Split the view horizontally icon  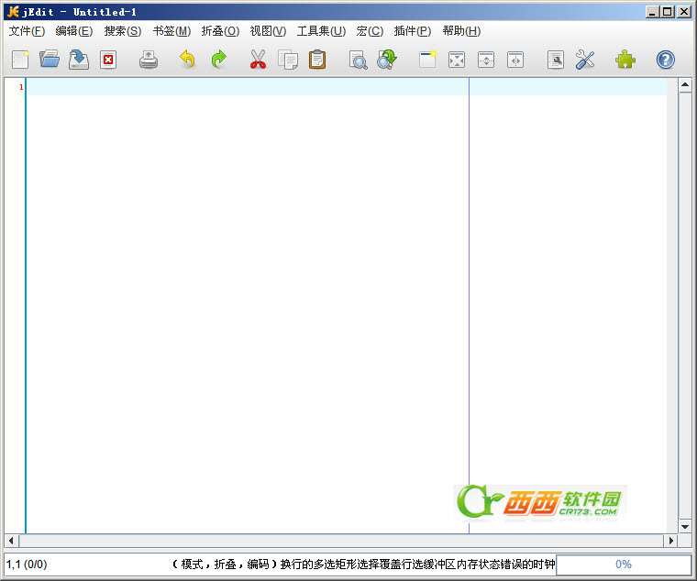tap(486, 60)
